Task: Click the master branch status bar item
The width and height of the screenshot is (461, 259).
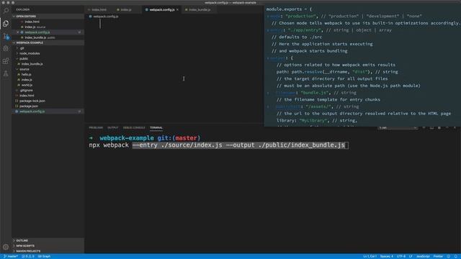Action: (11, 256)
